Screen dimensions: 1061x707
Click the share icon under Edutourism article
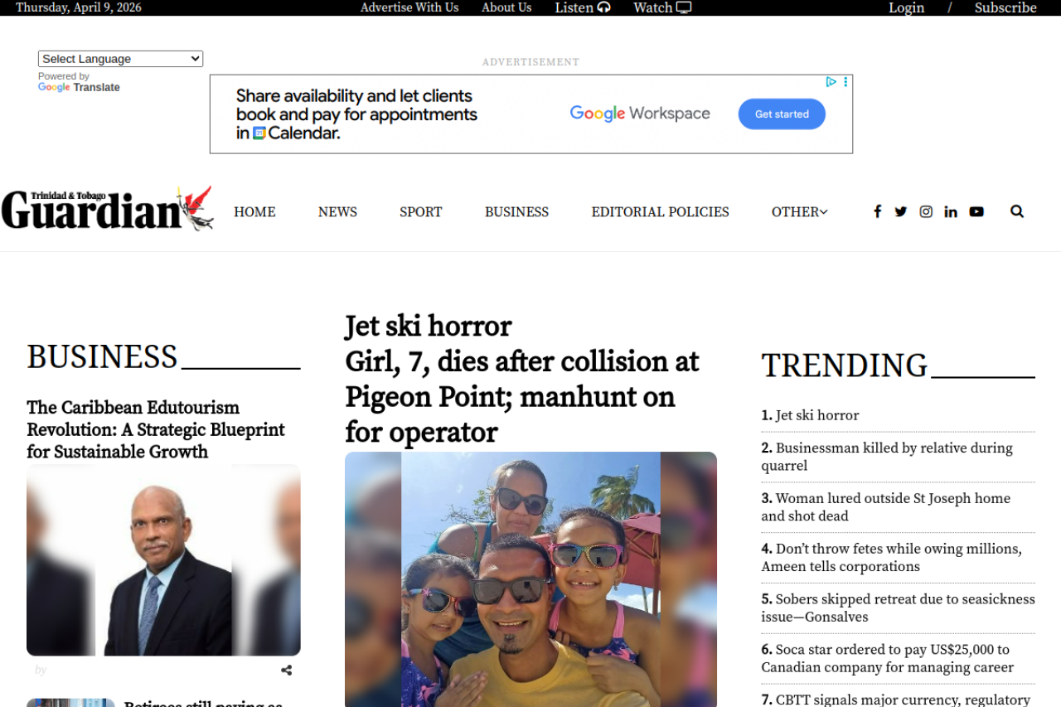pyautogui.click(x=286, y=671)
